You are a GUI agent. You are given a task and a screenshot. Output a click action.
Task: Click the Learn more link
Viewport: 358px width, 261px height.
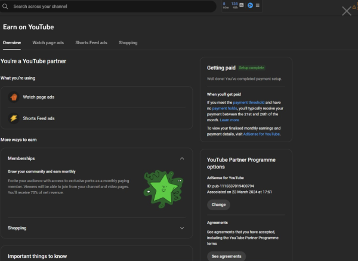tap(229, 120)
